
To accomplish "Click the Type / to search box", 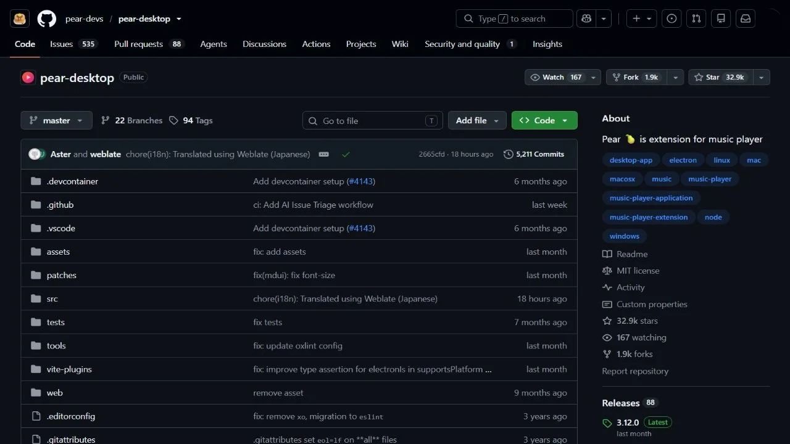I will tap(515, 18).
